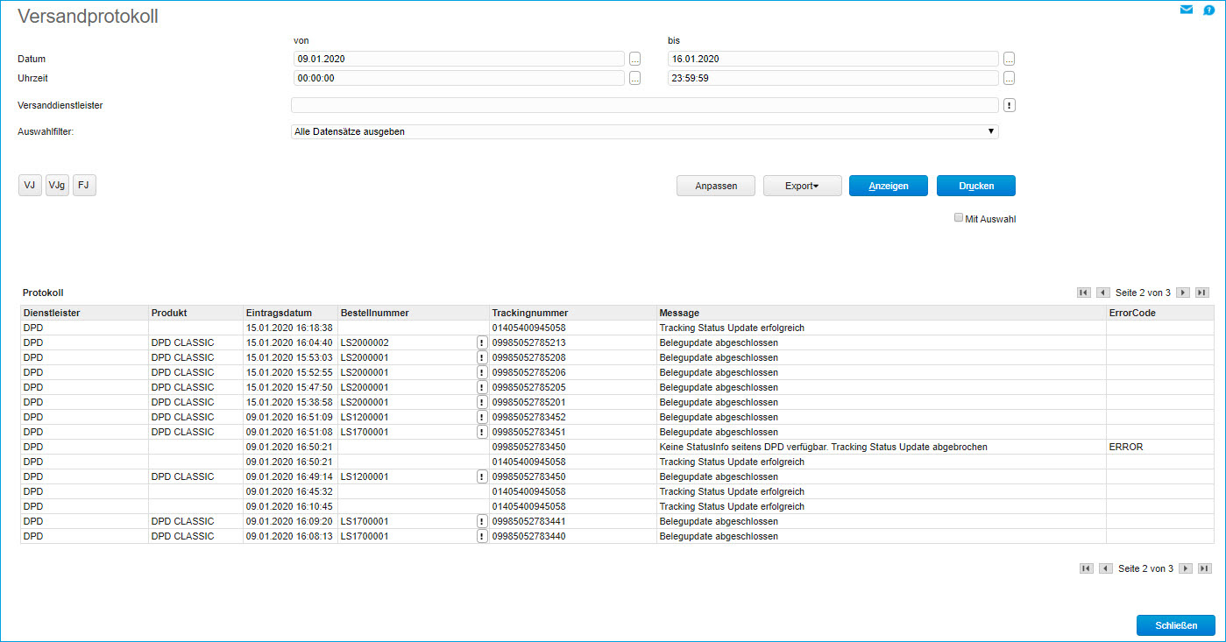Open the mail envelope icon

[1187, 11]
